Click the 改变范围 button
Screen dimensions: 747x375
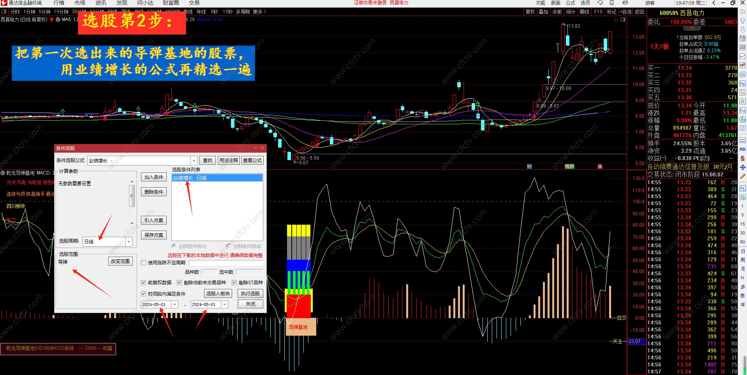(120, 261)
